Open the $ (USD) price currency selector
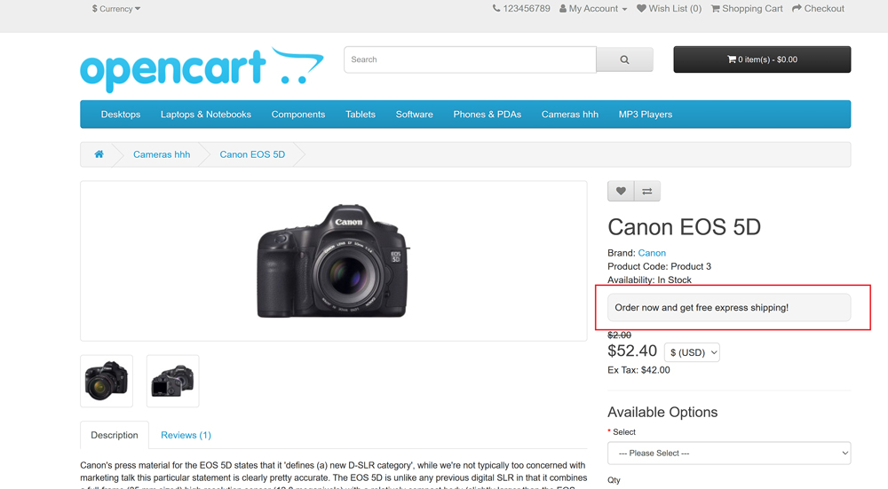This screenshot has height=489, width=888. tap(692, 352)
